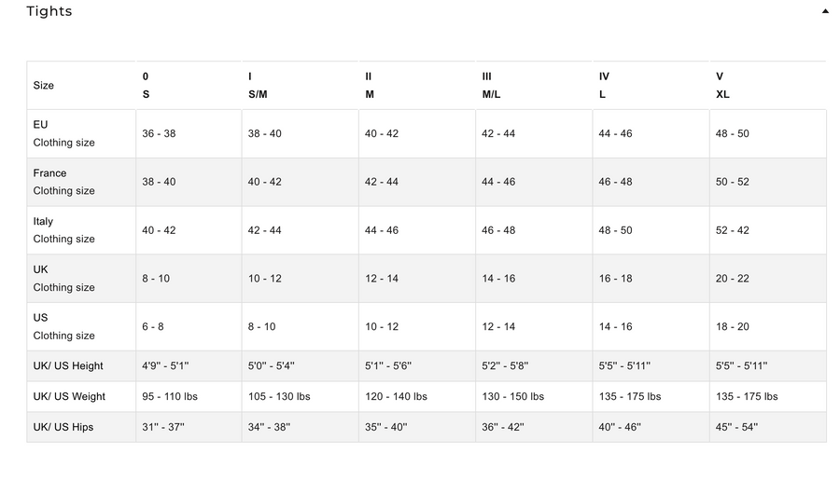Image resolution: width=840 pixels, height=481 pixels.
Task: Select the UK/ US Weight row label
Action: [x=69, y=396]
